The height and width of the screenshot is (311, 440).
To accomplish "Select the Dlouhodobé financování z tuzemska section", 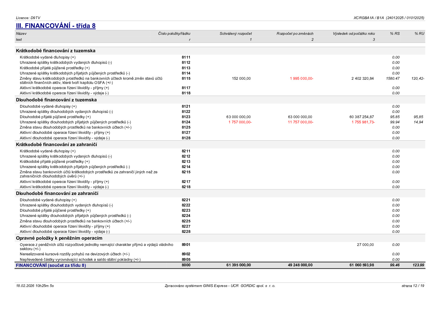I will click(56, 100).
